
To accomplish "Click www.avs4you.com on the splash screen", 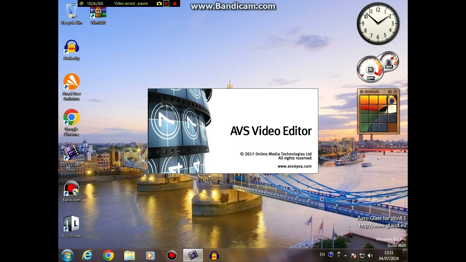I will click(x=295, y=166).
